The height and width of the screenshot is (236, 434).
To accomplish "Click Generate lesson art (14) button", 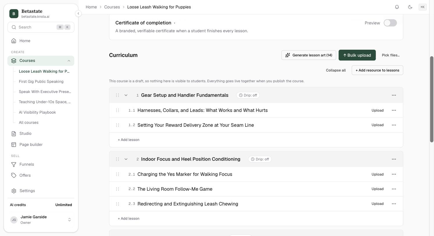I will point(309,55).
